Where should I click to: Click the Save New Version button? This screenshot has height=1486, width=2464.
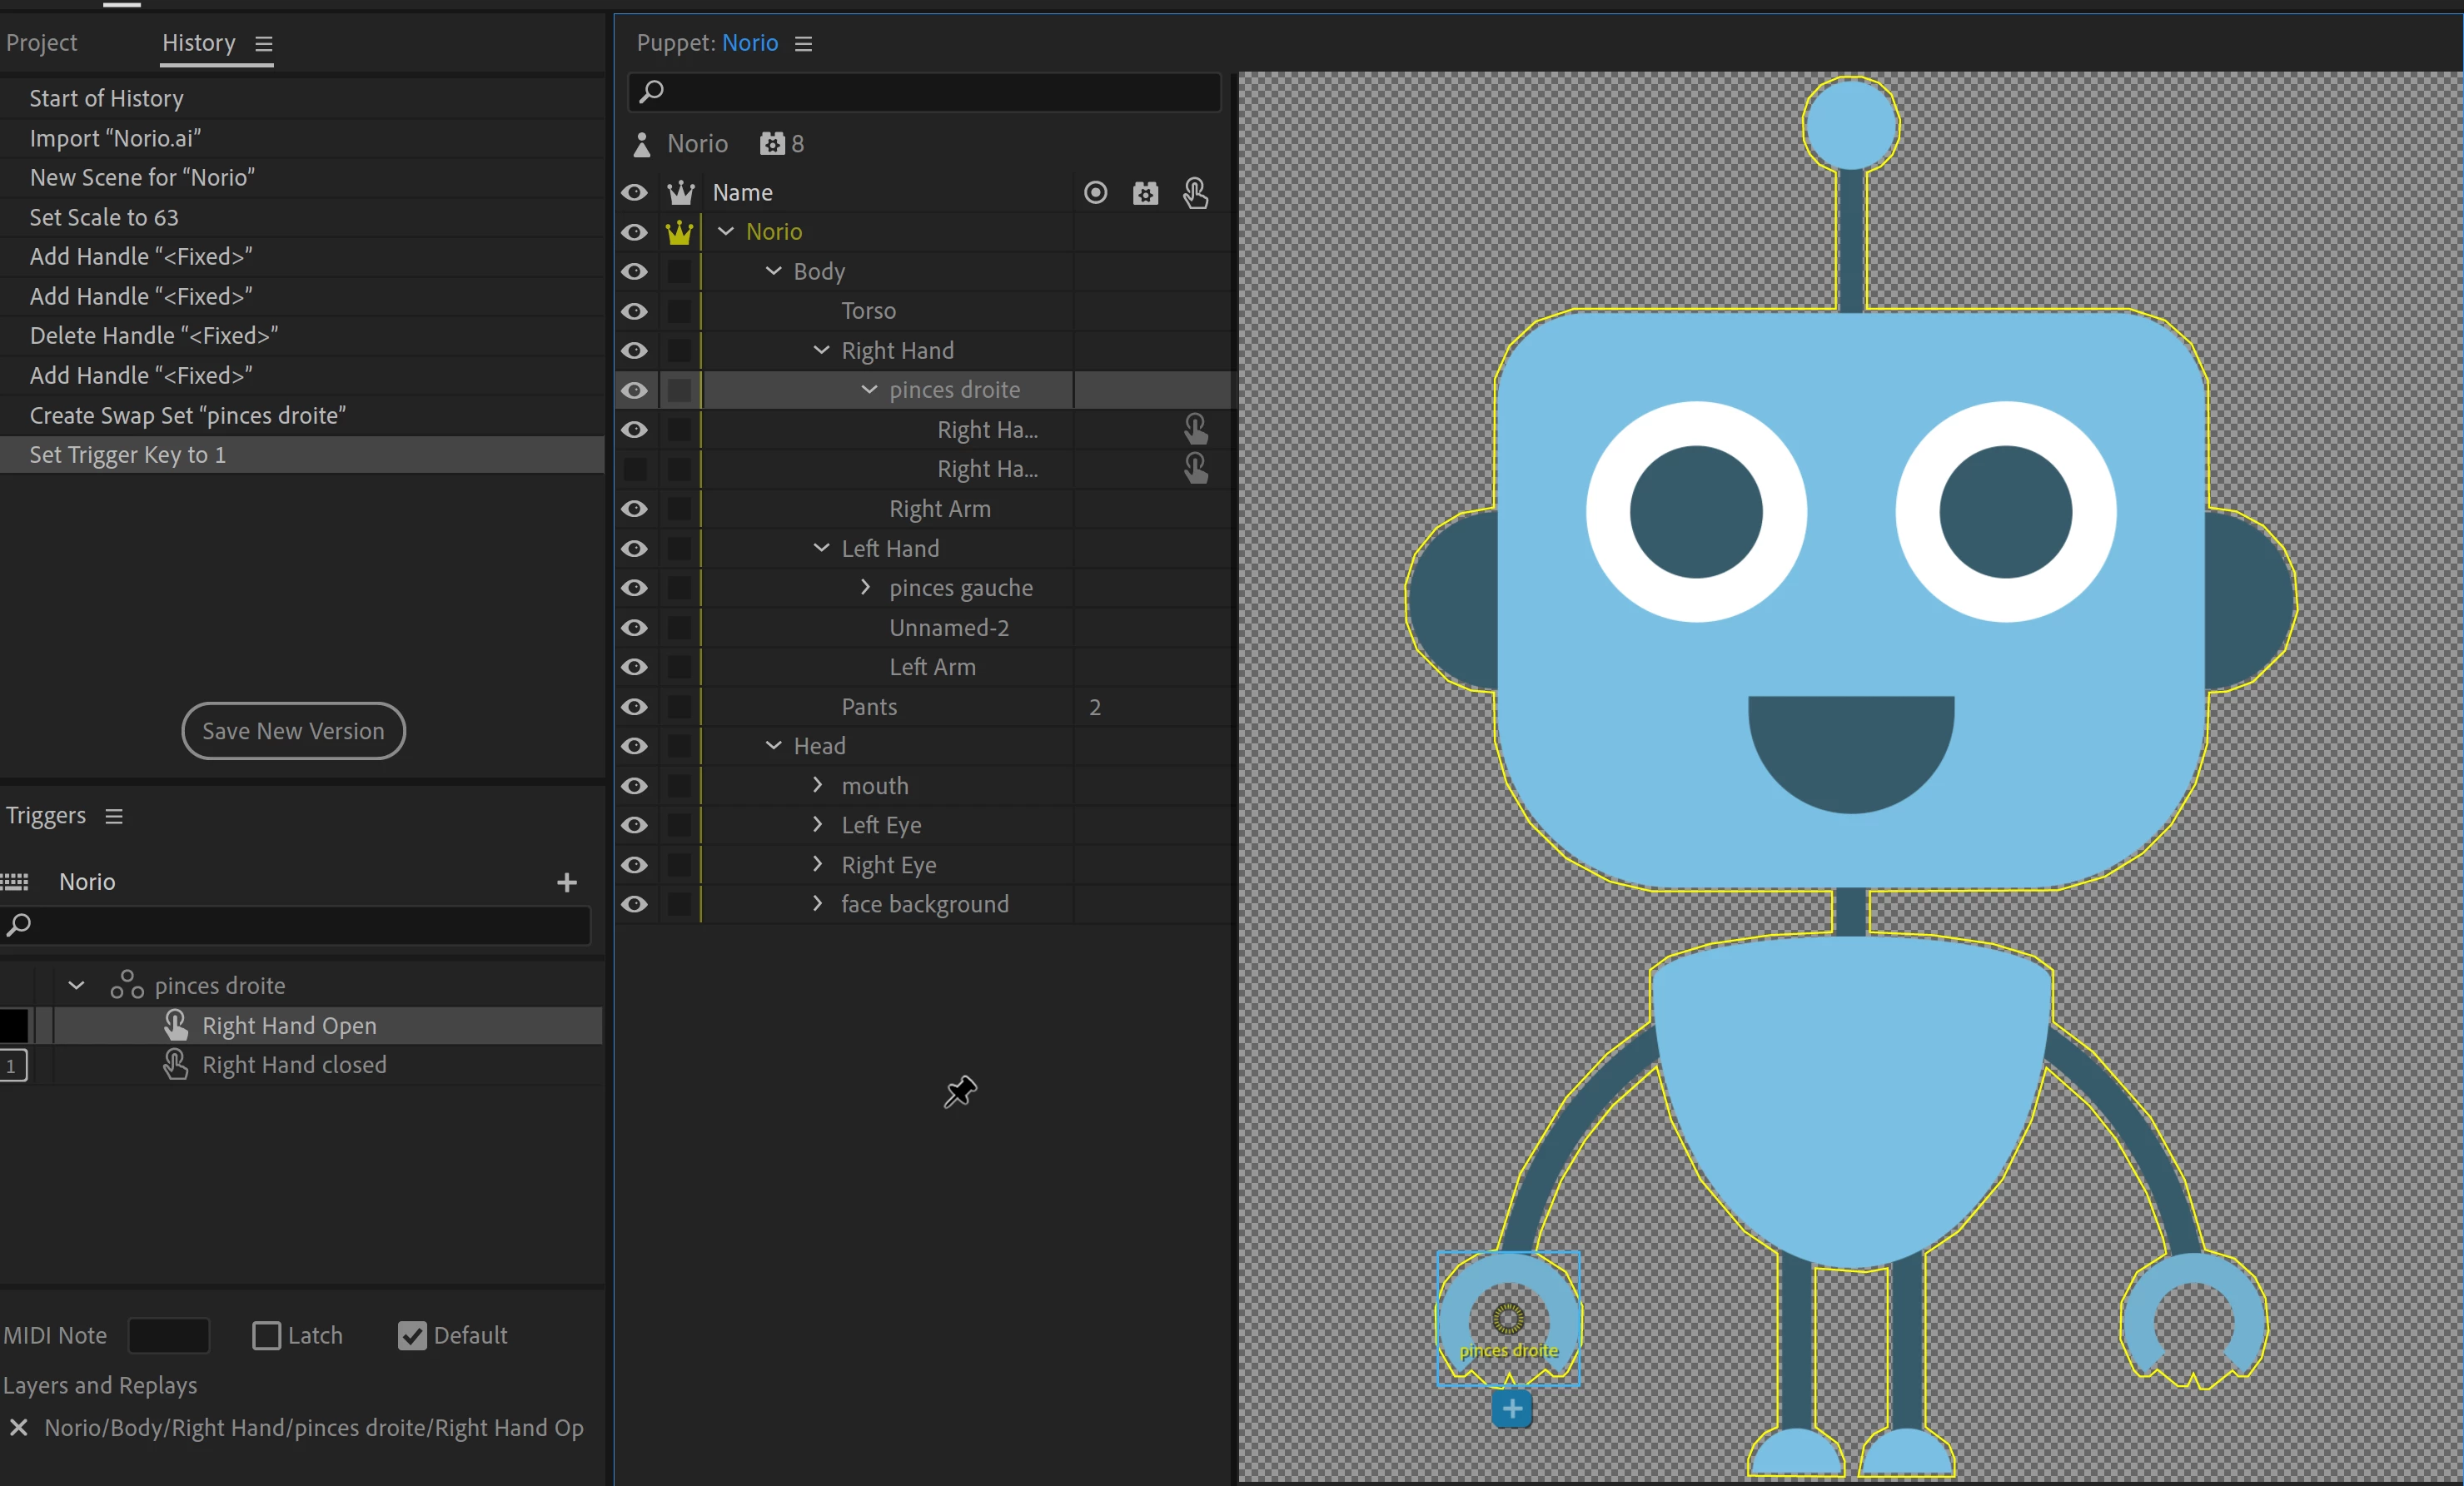click(x=293, y=731)
